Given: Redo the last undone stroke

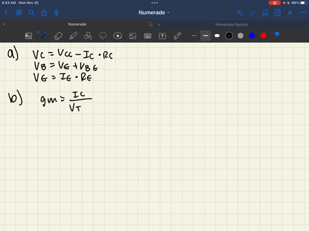Looking at the screenshot, I should 252,13.
